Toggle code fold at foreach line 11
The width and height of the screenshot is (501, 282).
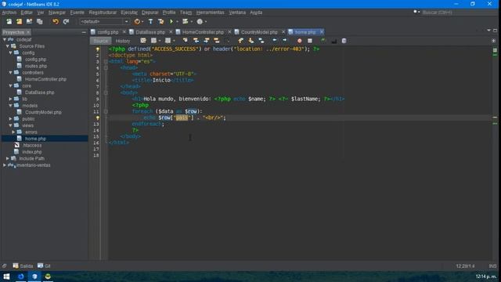coord(106,111)
